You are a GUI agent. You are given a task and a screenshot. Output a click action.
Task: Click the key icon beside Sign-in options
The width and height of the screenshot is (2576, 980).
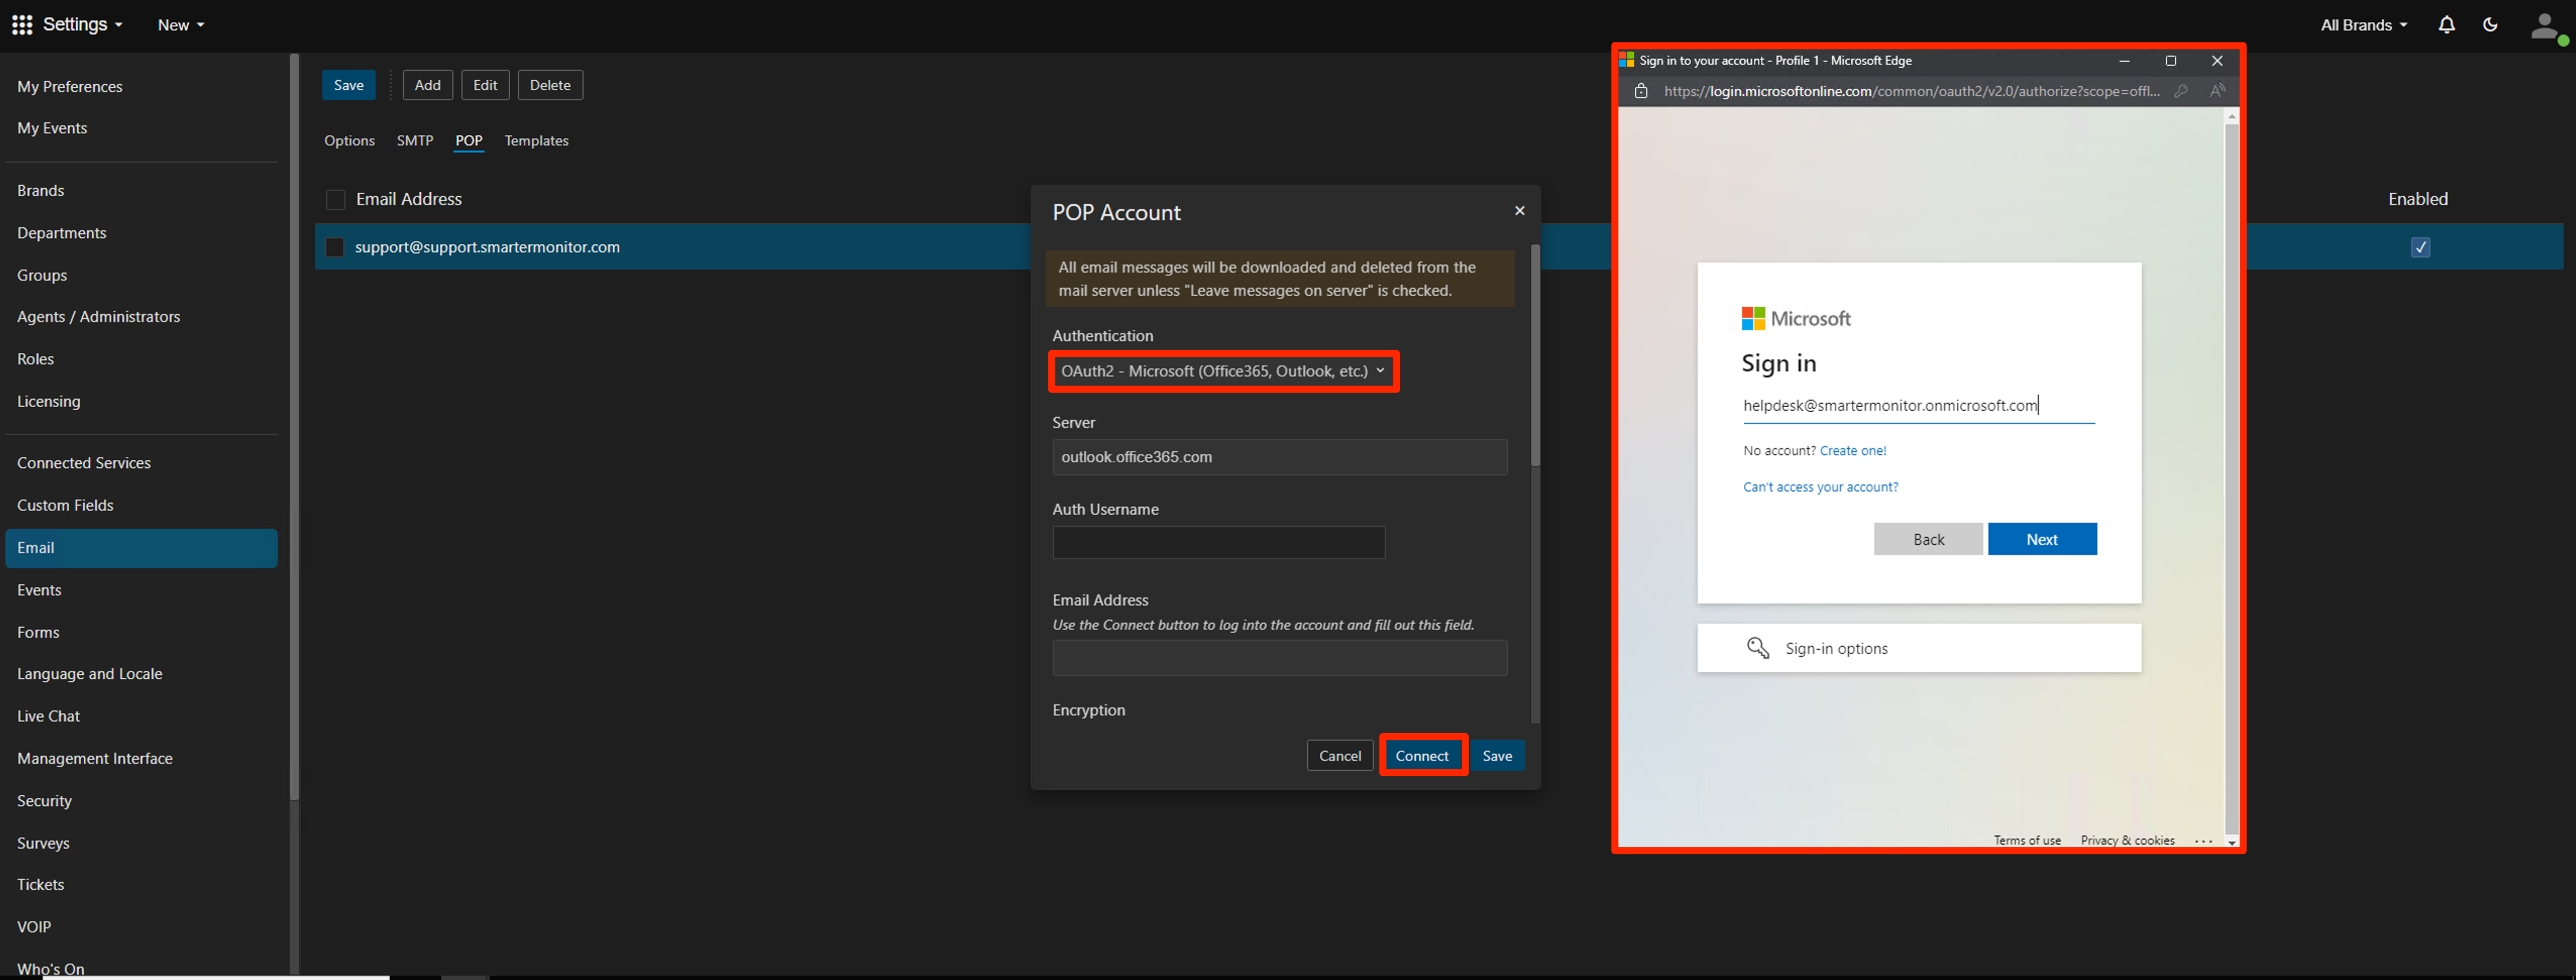click(1757, 648)
